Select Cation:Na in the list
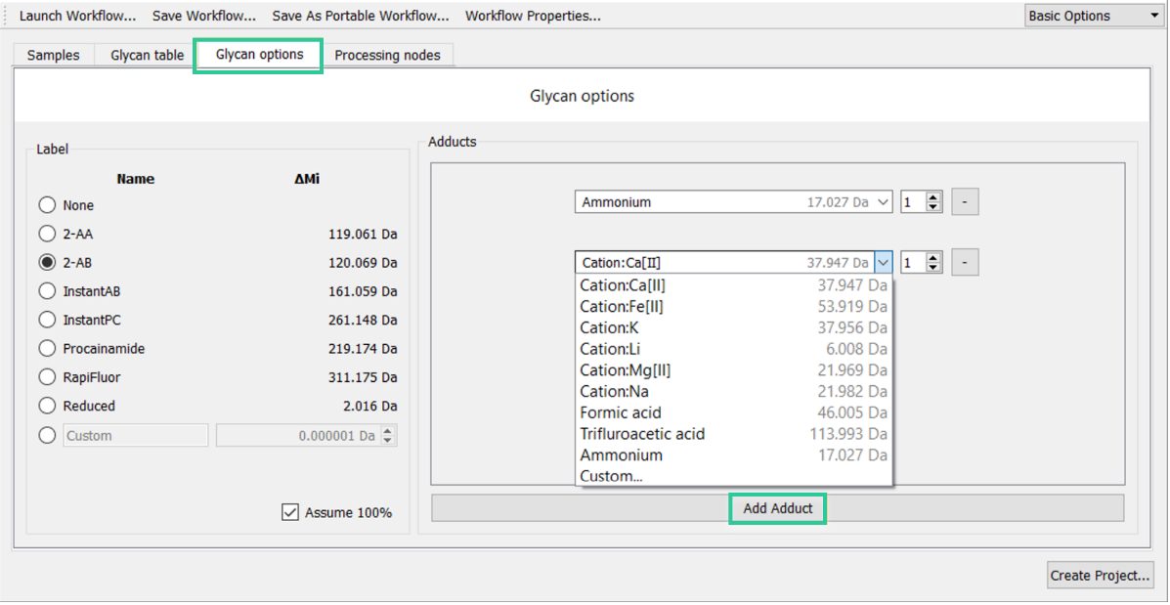Image resolution: width=1170 pixels, height=605 pixels. click(733, 392)
